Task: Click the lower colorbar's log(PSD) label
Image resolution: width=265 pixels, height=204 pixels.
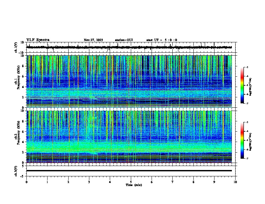Action: coord(250,142)
